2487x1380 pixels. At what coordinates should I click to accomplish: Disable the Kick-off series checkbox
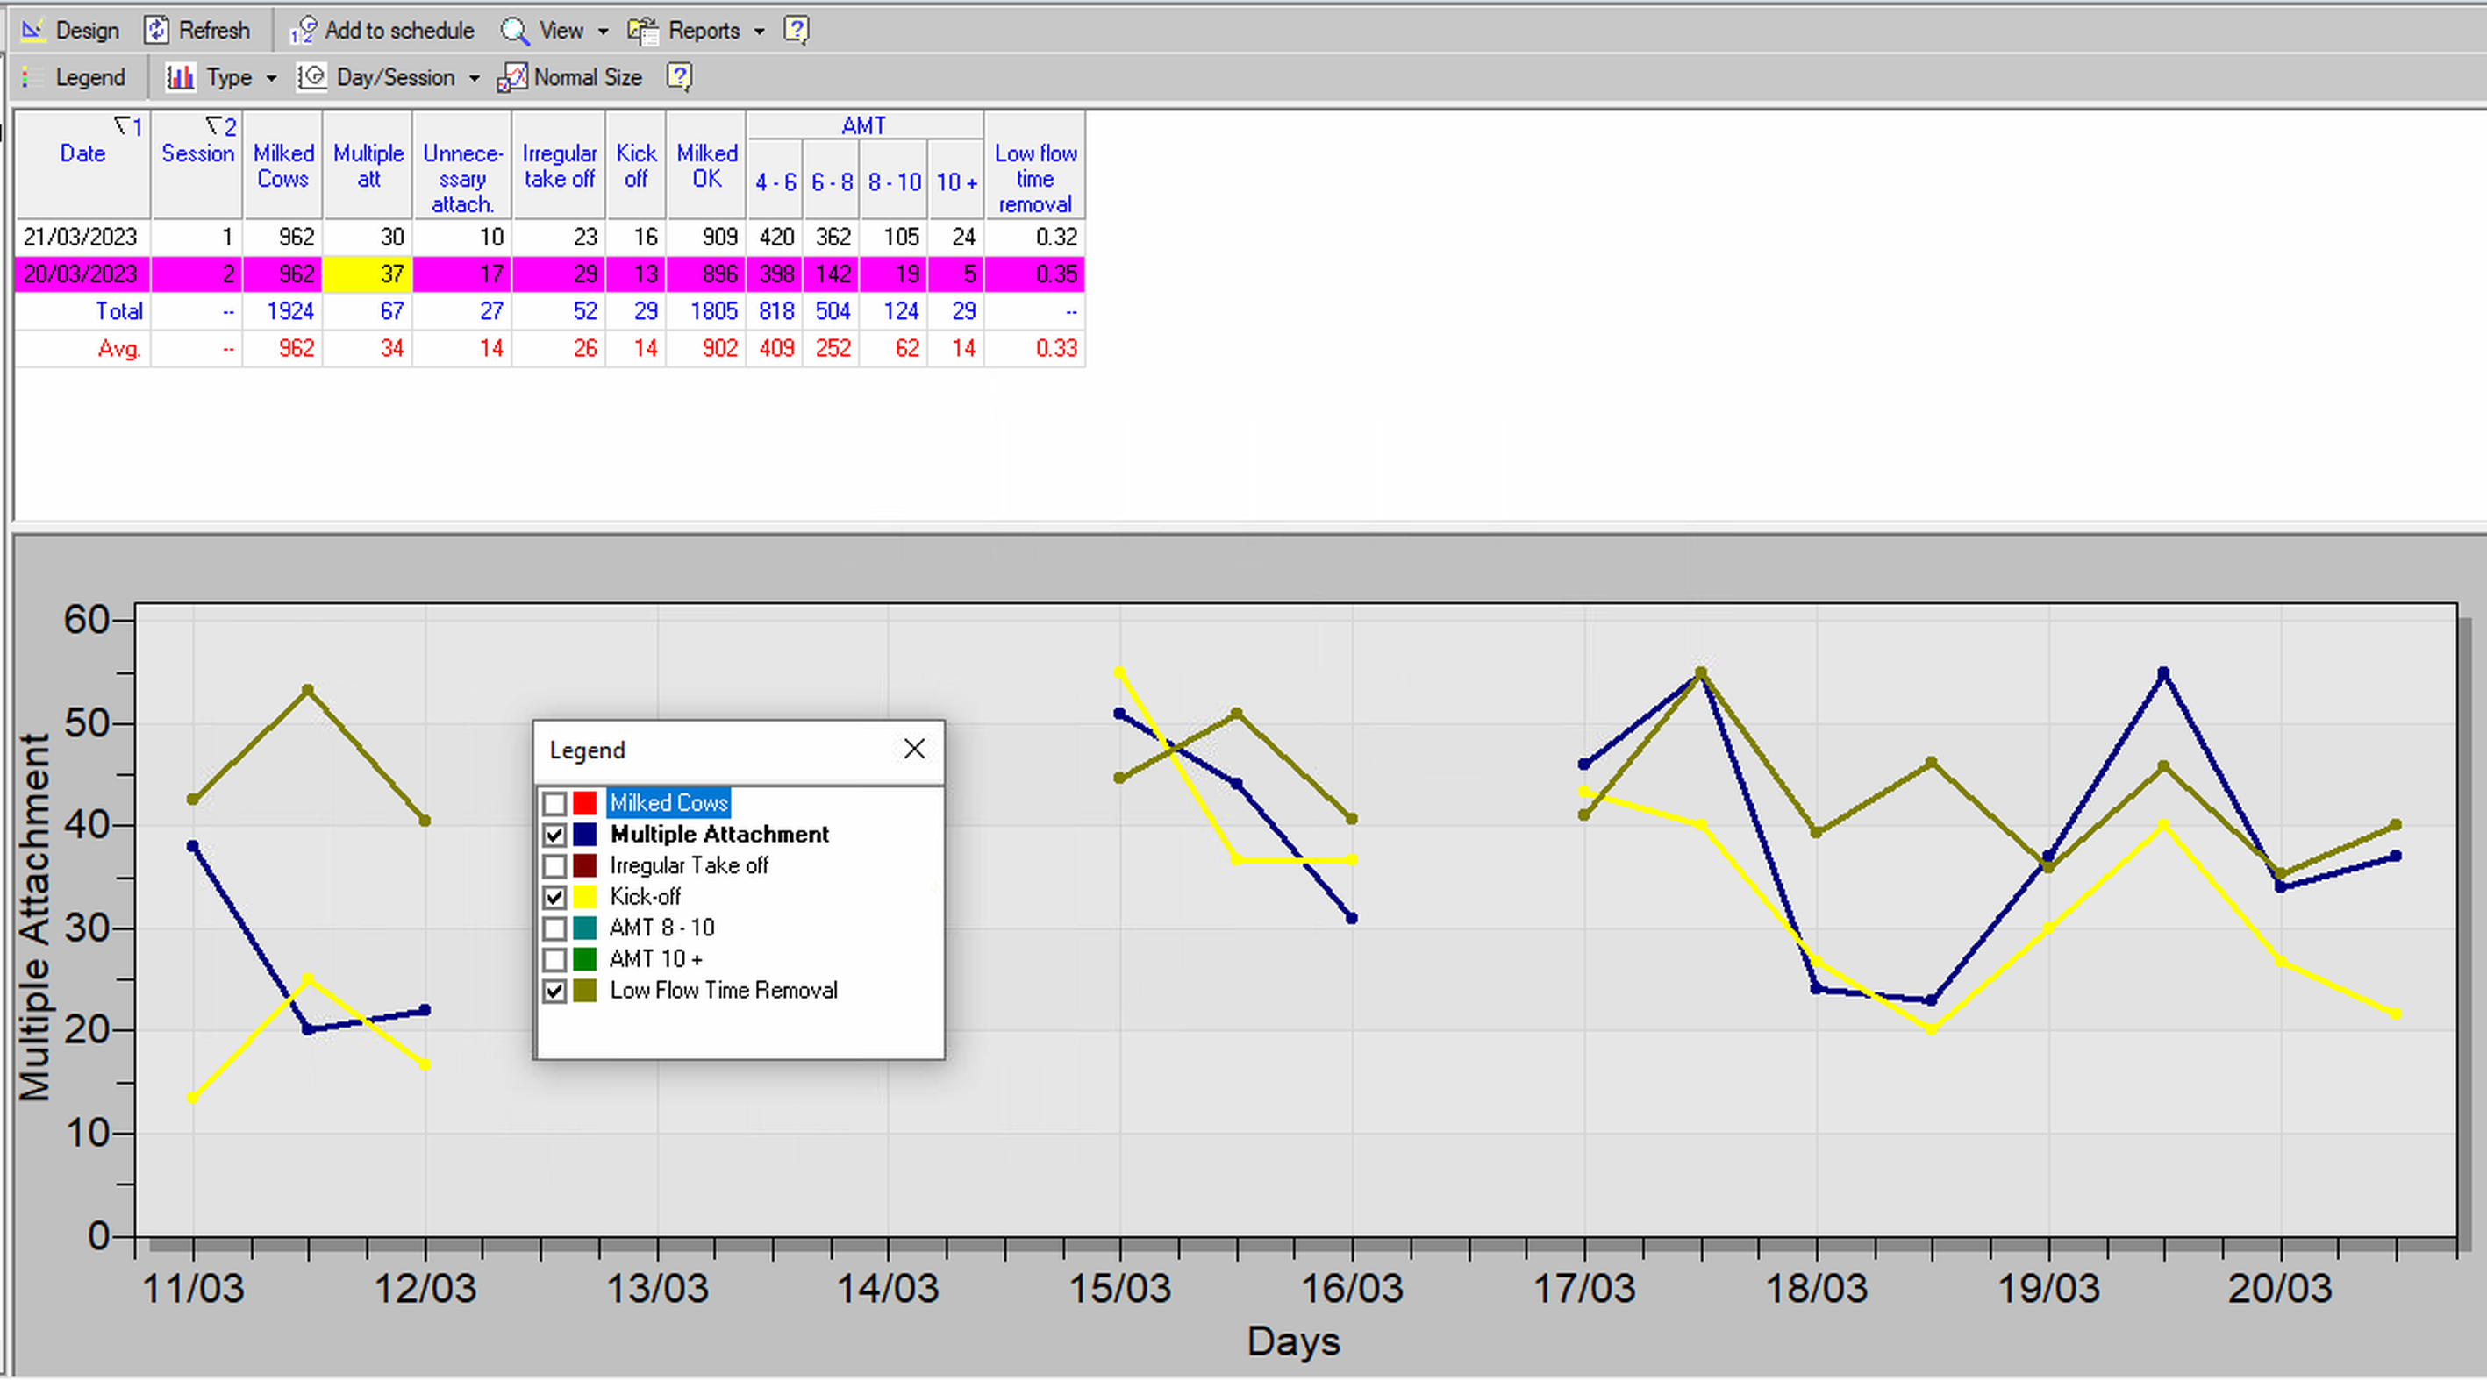[x=555, y=898]
